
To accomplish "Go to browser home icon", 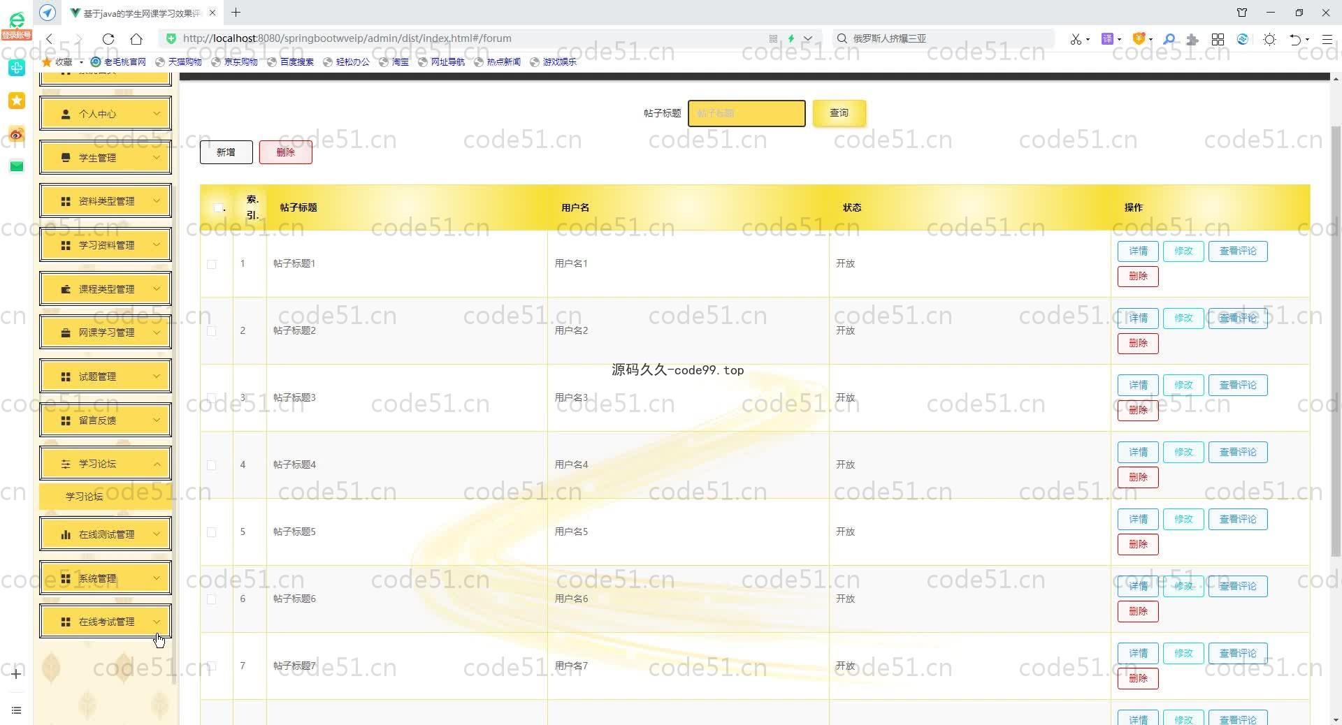I will pyautogui.click(x=136, y=39).
